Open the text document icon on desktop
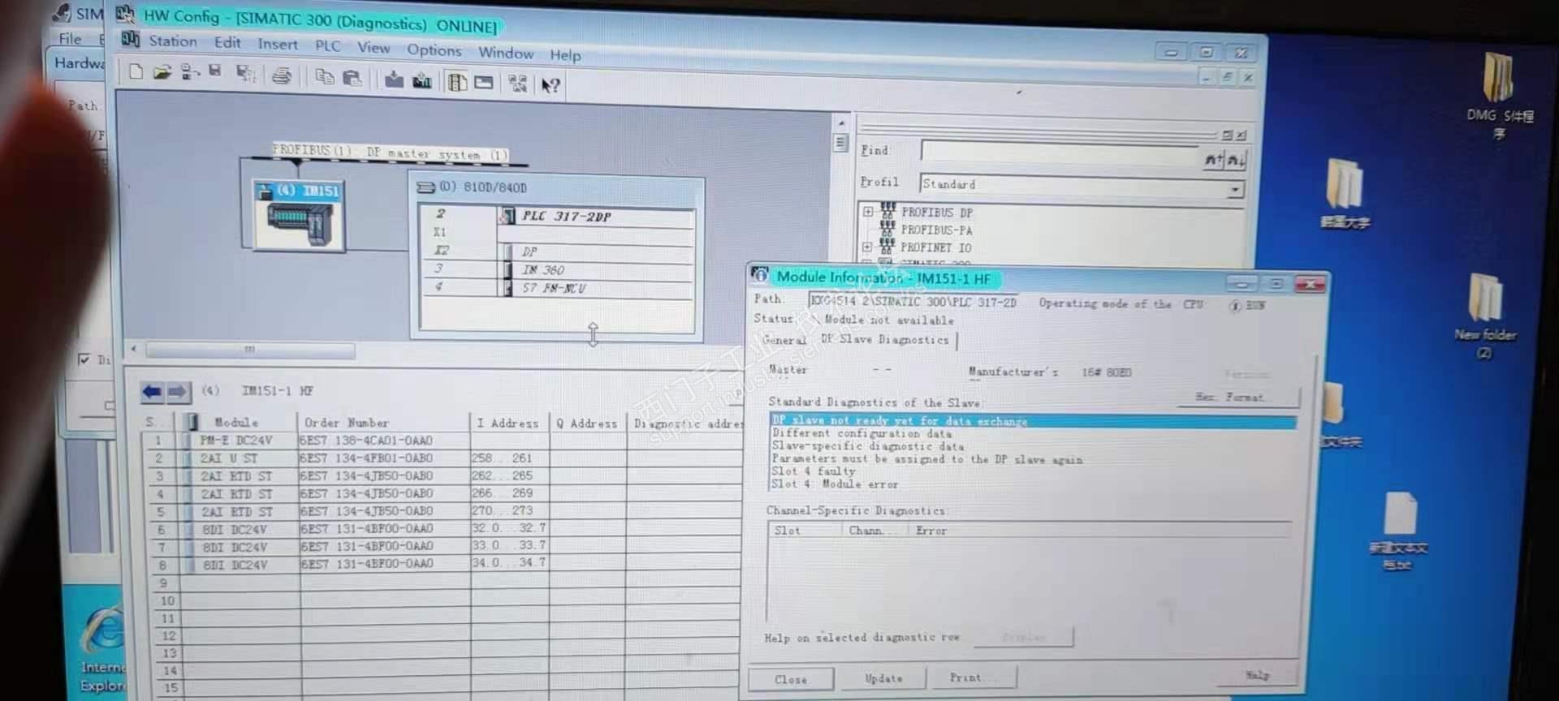1559x701 pixels. pyautogui.click(x=1399, y=531)
